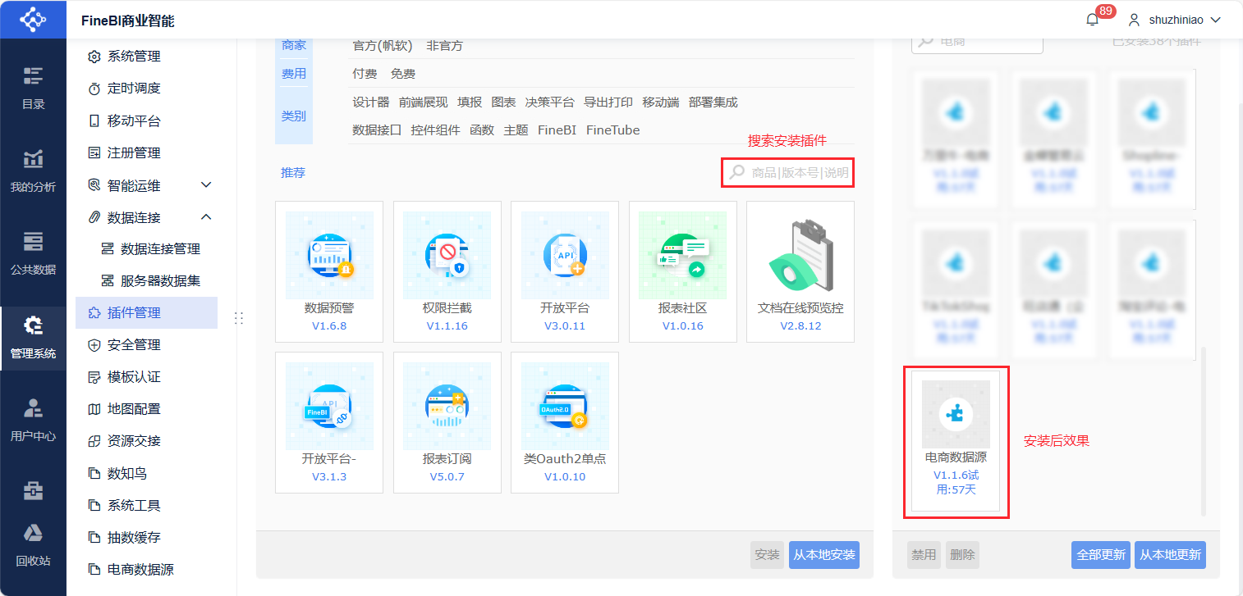
Task: Click the 安装 button
Action: (x=768, y=555)
